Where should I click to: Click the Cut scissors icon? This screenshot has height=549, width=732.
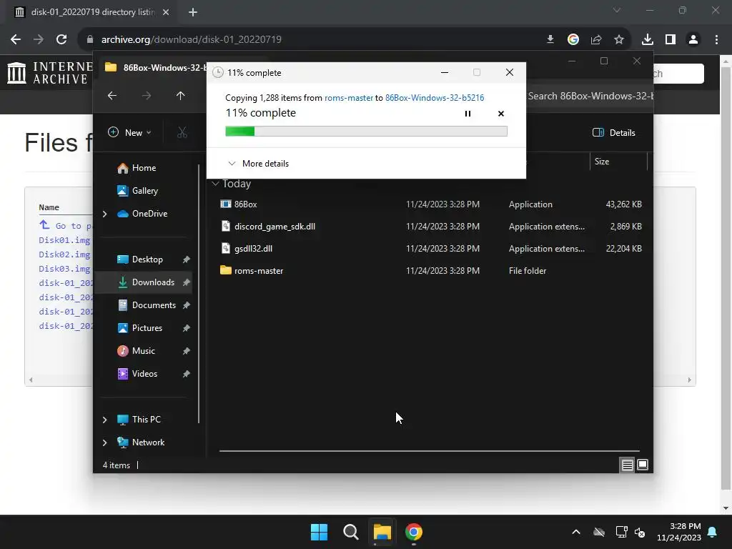(182, 132)
